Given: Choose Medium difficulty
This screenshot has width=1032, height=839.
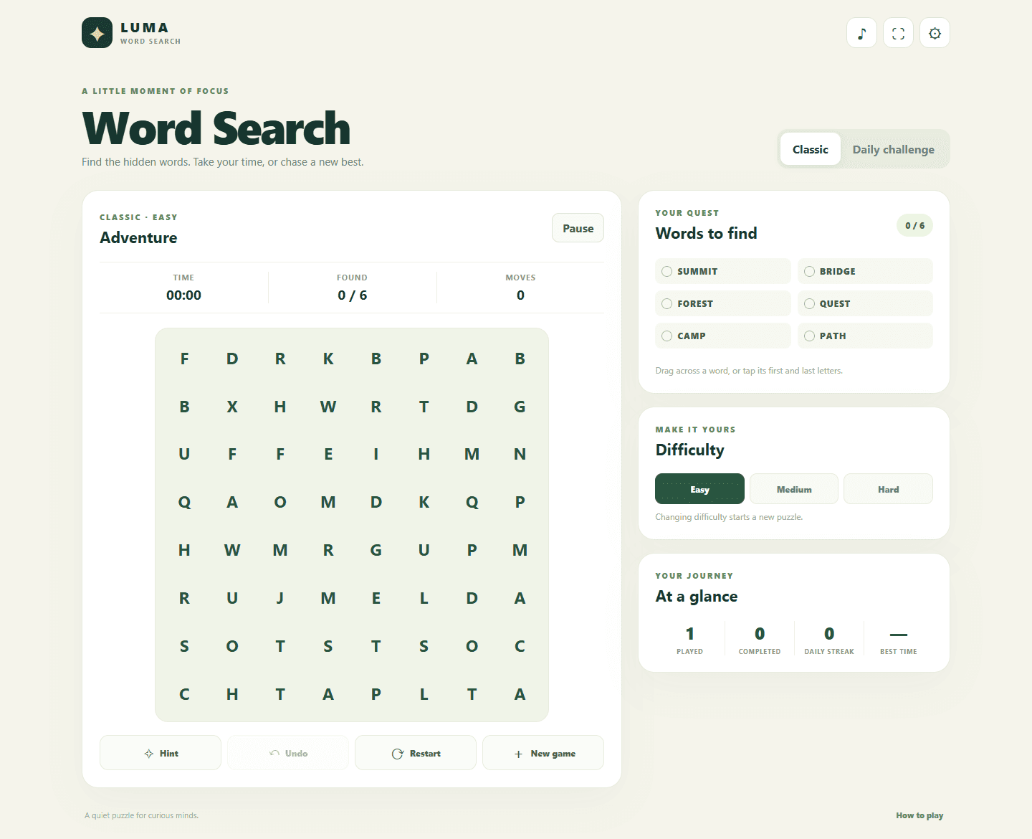Looking at the screenshot, I should coord(794,489).
